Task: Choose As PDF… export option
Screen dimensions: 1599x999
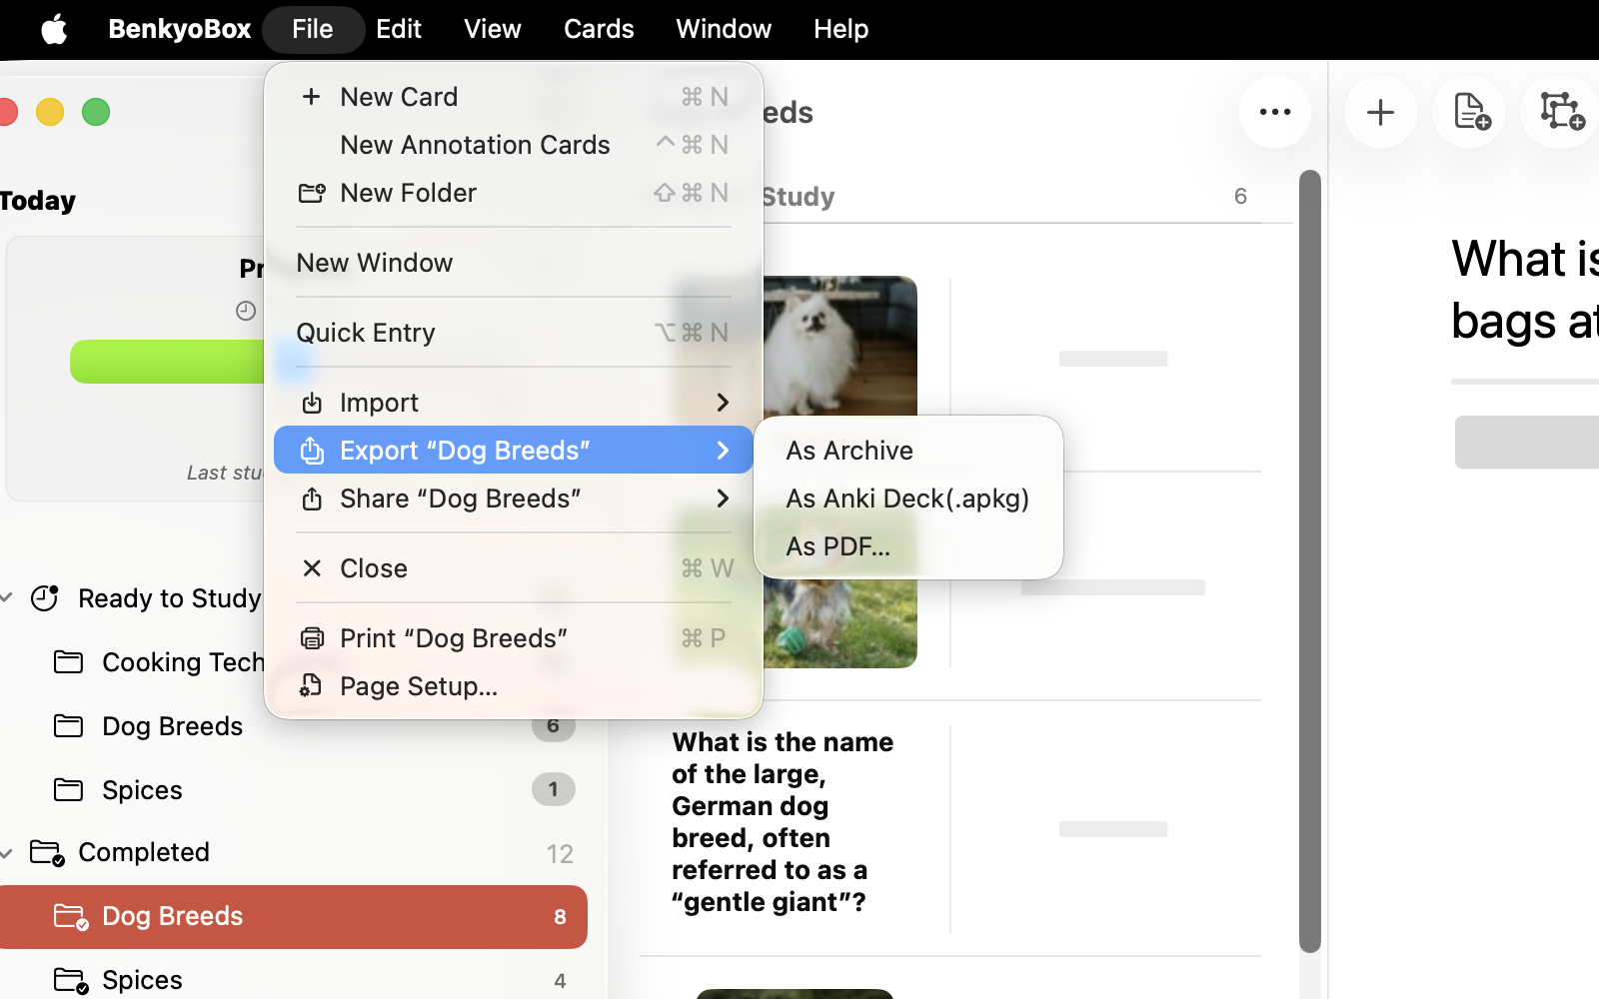Action: (908, 546)
